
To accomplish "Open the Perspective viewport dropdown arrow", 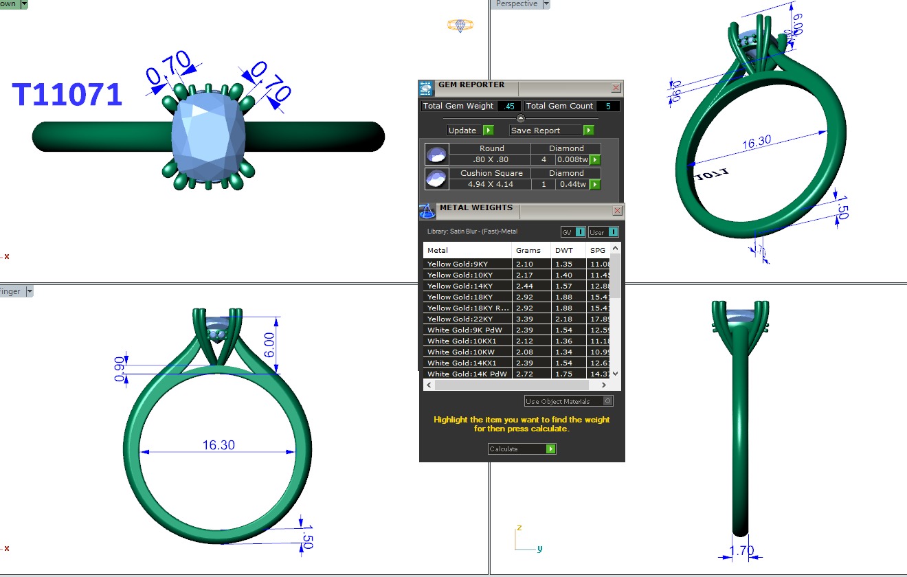I will [x=546, y=4].
